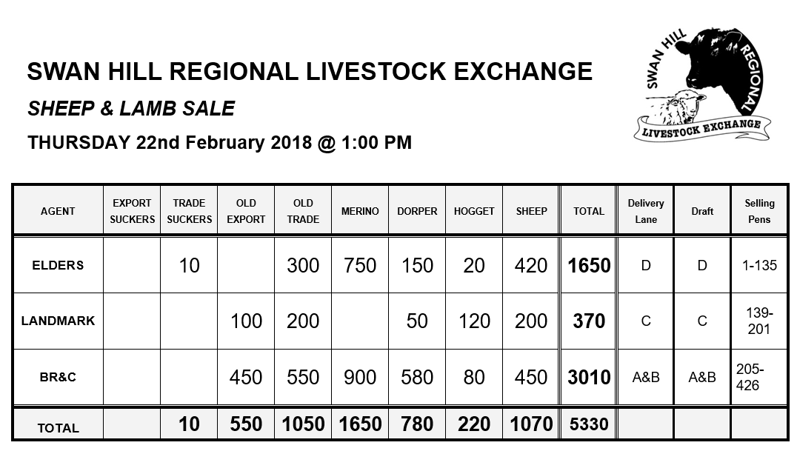This screenshot has height=451, width=797.
Task: Select the ELDERS agent cell
Action: pyautogui.click(x=58, y=265)
